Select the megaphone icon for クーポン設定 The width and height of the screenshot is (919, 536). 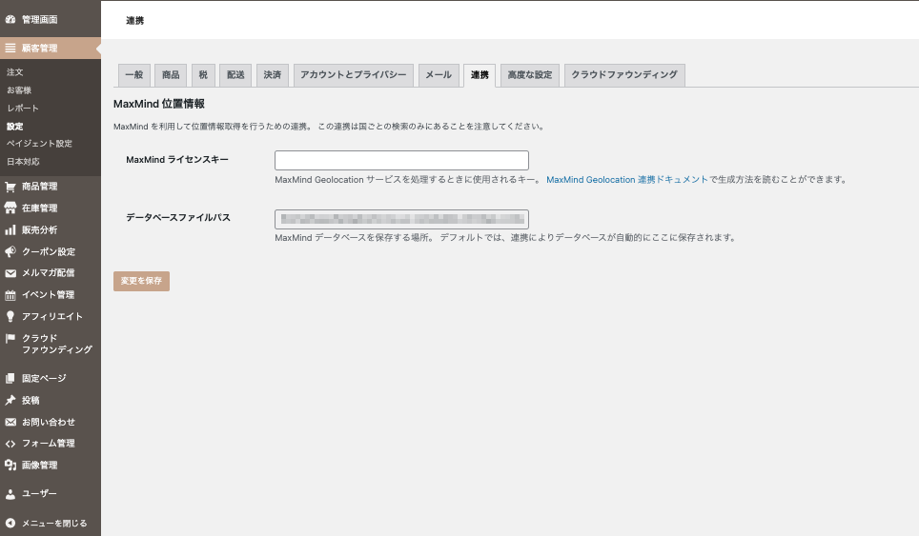point(10,252)
